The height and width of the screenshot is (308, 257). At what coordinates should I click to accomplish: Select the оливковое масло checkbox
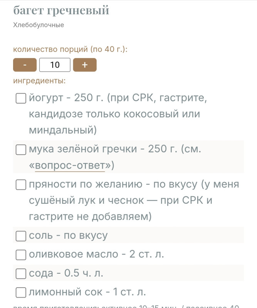coord(20,254)
